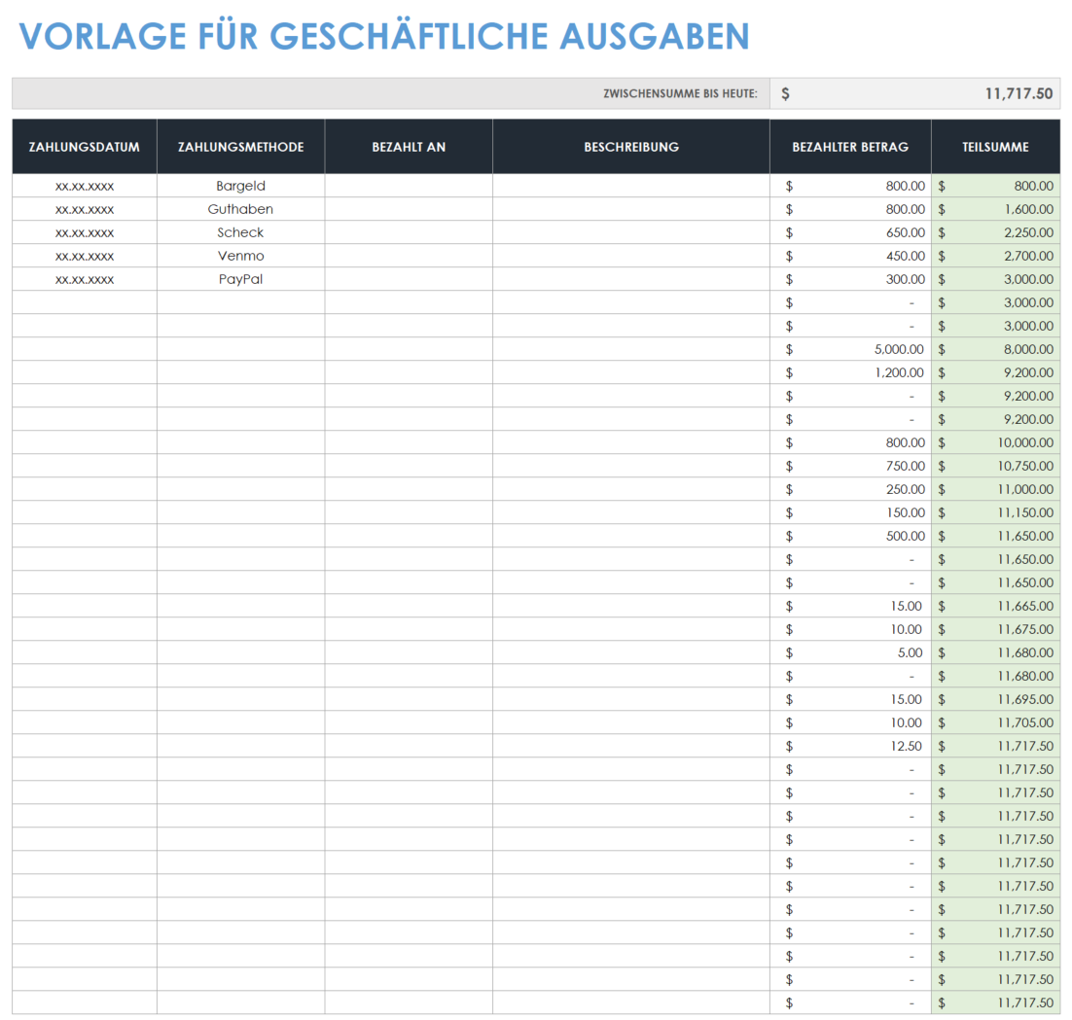Select the ZWISCHENSUMME BIS HEUTE label
The height and width of the screenshot is (1020, 1072).
[x=680, y=93]
